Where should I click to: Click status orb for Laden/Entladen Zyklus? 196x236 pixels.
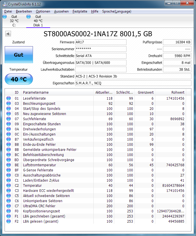9,180
